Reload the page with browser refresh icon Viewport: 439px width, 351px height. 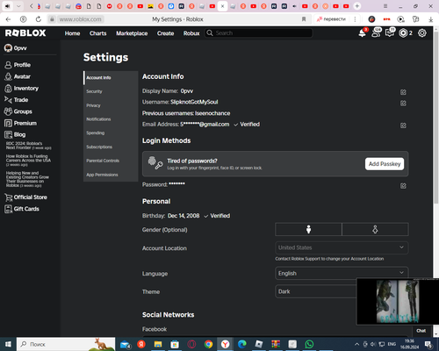click(39, 19)
